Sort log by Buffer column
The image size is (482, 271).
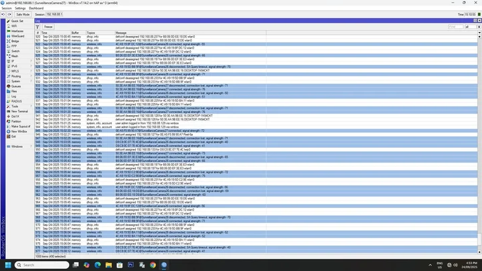click(78, 33)
